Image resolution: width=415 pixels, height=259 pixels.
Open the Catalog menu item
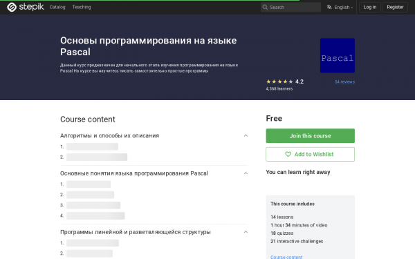pyautogui.click(x=57, y=7)
